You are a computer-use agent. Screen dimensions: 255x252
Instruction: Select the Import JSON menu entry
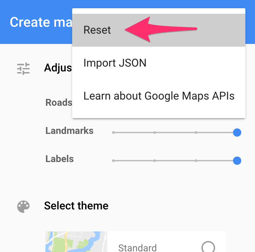coord(159,63)
